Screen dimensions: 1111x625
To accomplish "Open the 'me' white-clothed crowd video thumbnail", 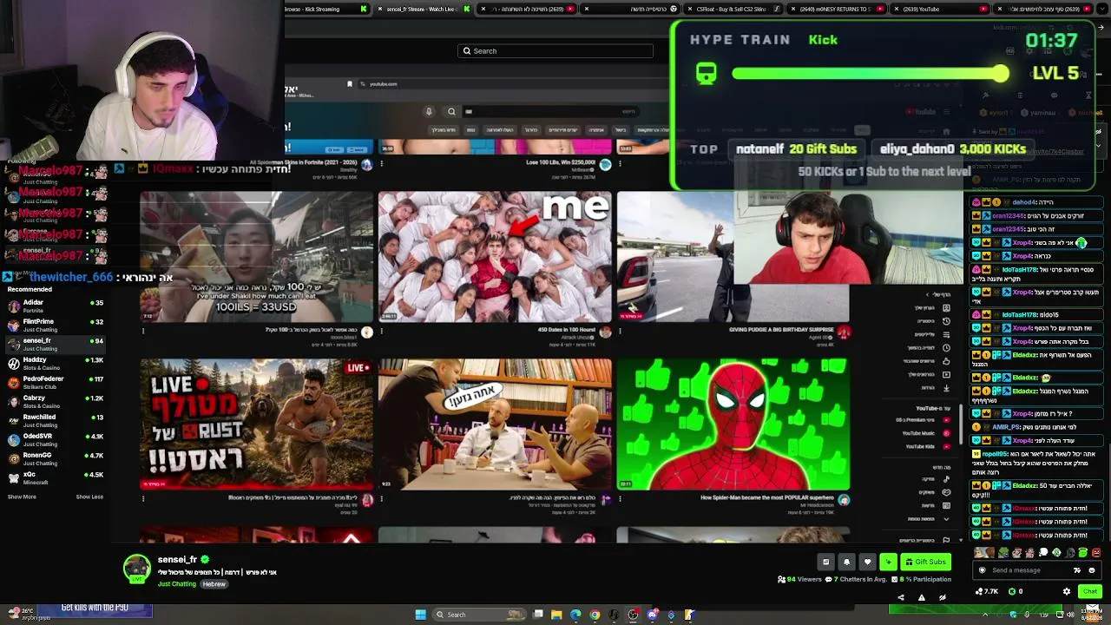I will (495, 257).
